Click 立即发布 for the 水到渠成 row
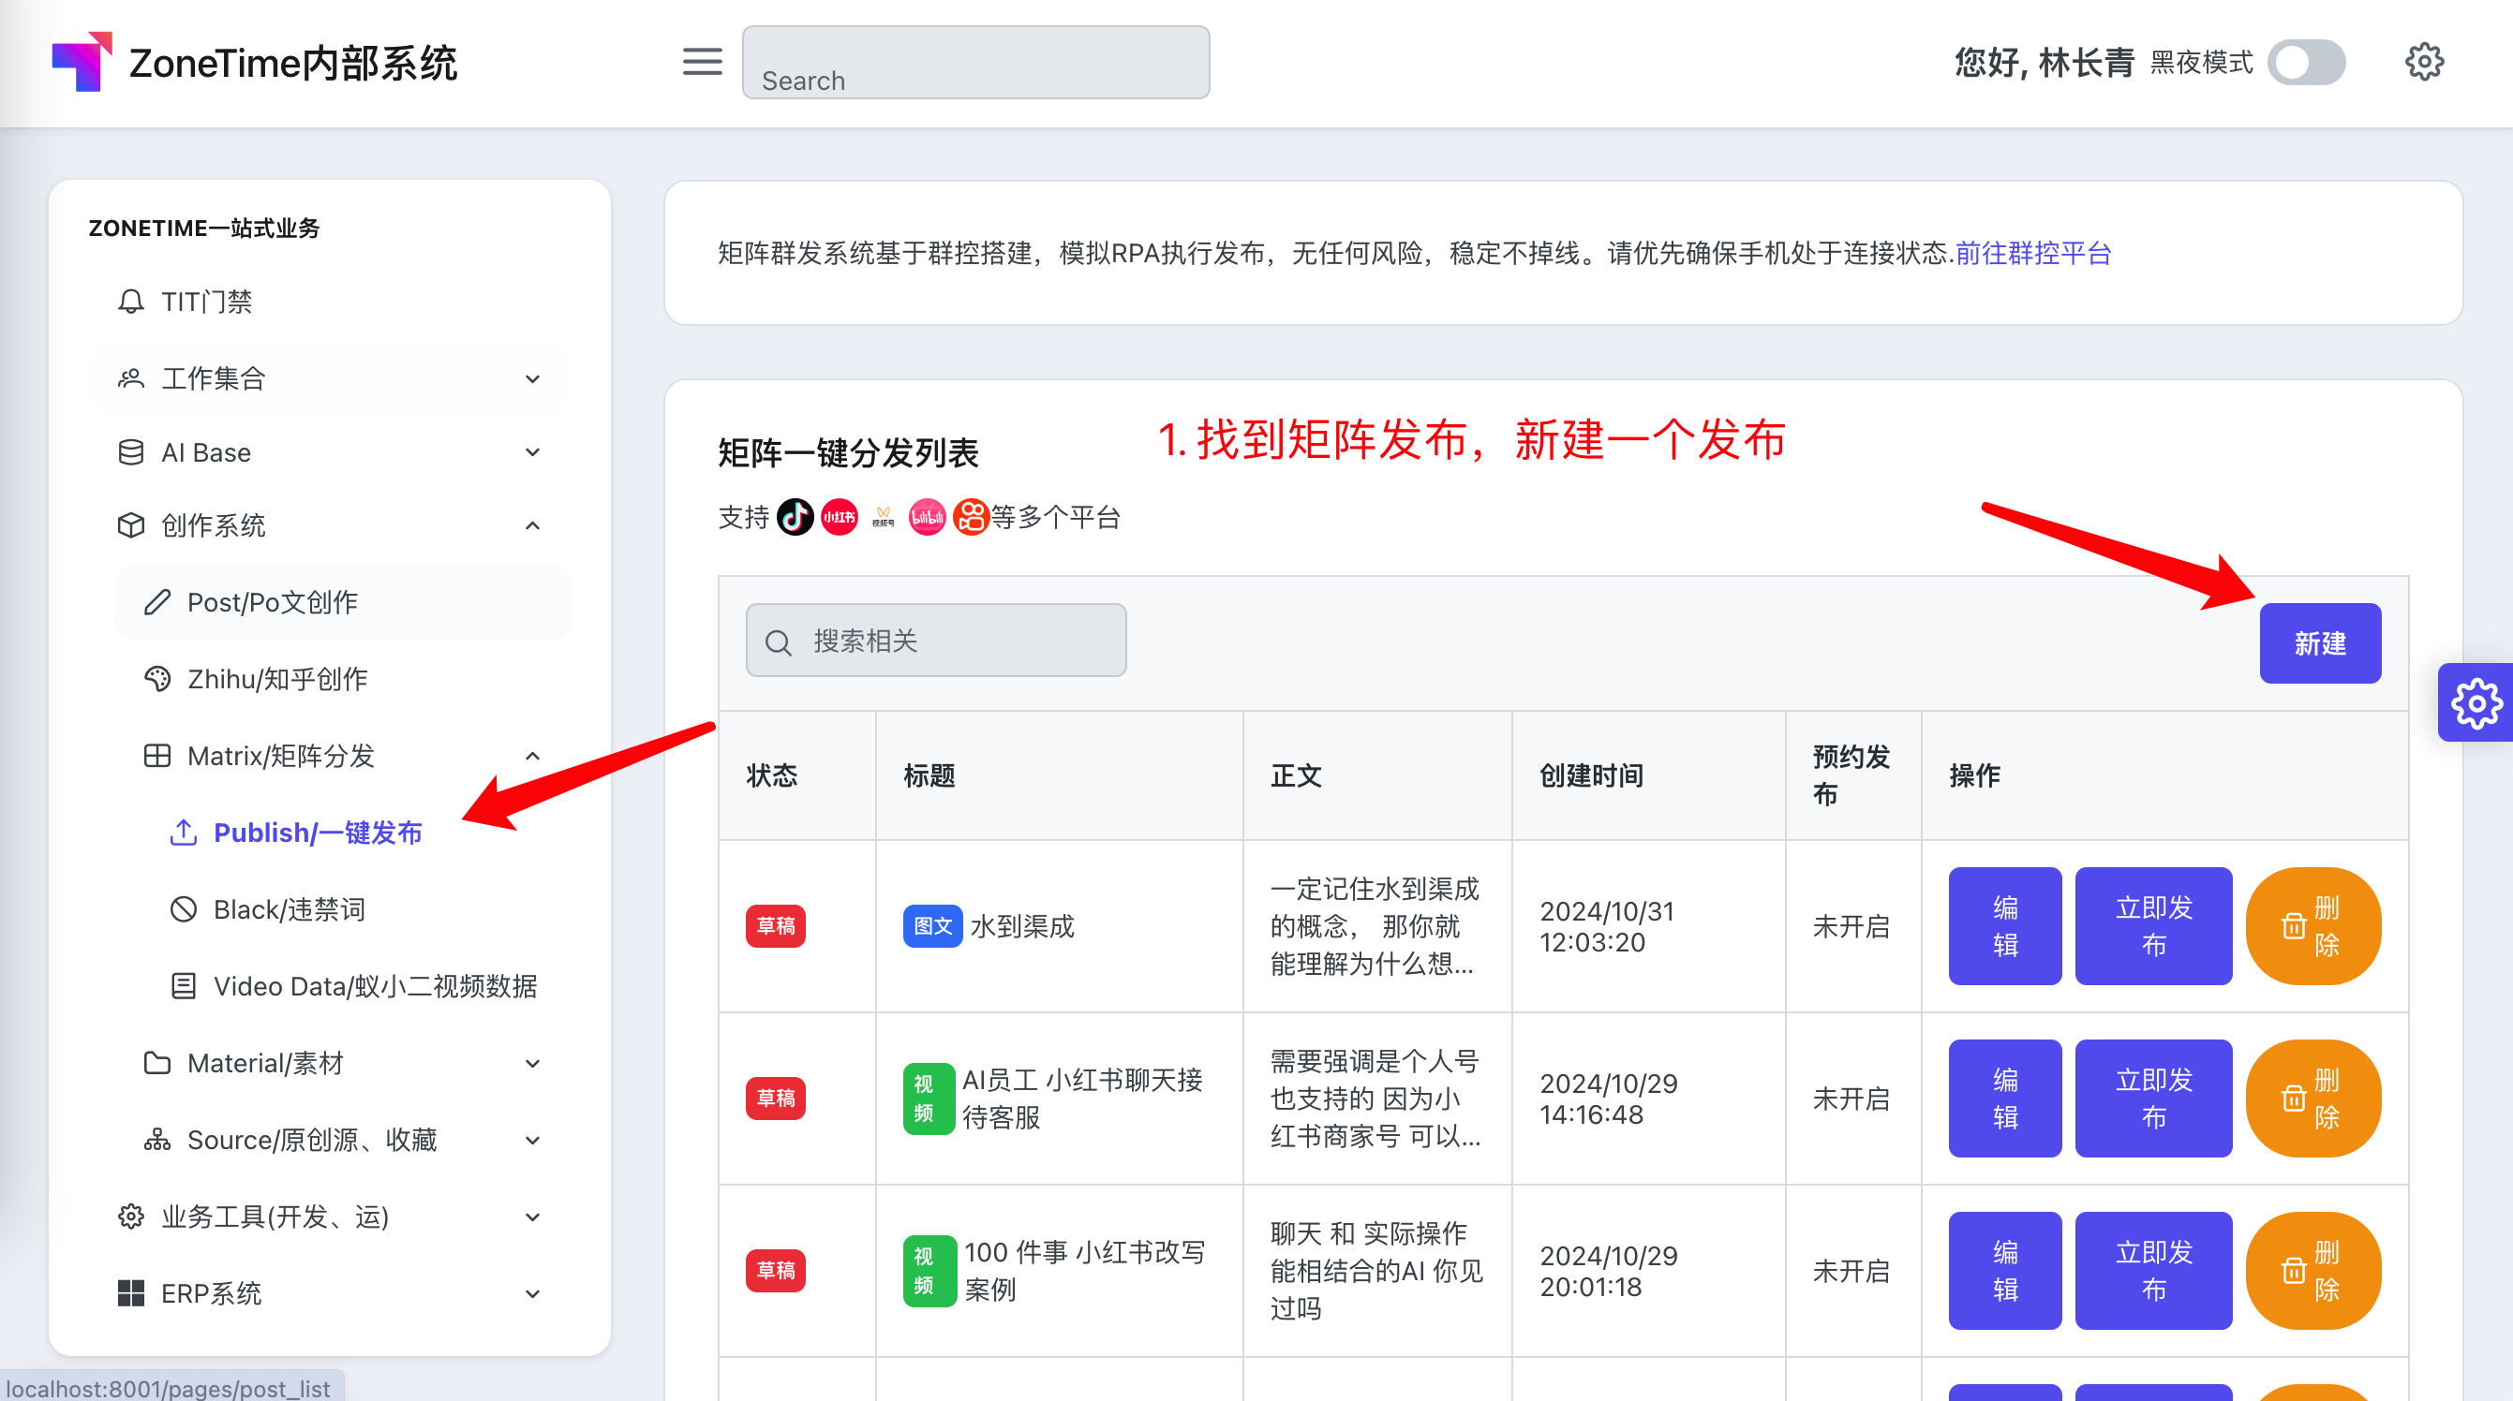Image resolution: width=2513 pixels, height=1401 pixels. [x=2153, y=926]
